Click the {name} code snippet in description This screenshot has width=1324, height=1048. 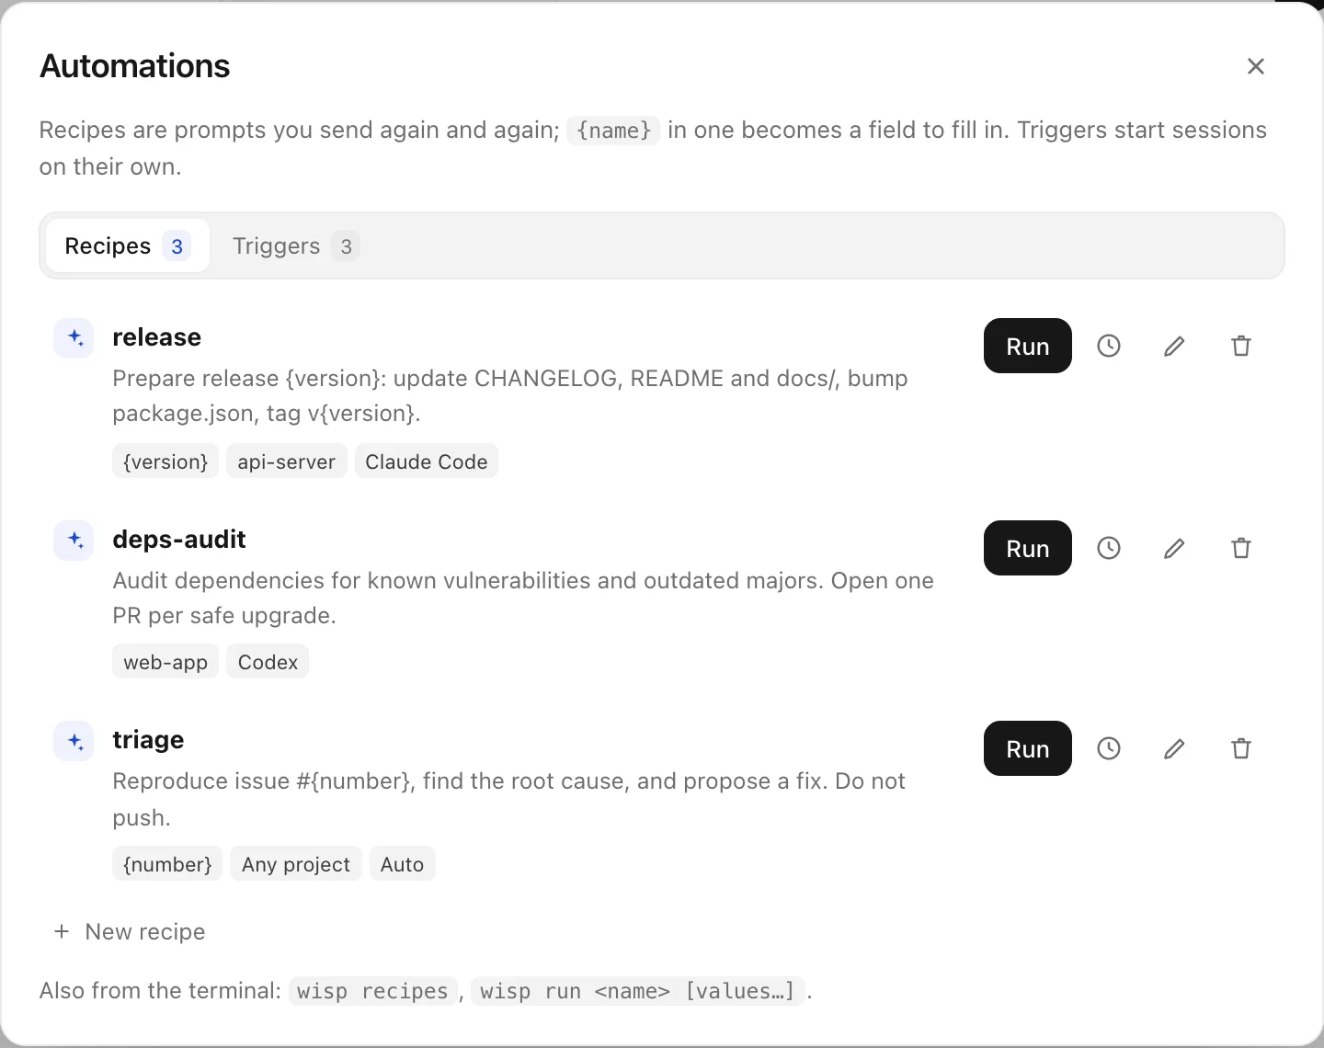613,131
